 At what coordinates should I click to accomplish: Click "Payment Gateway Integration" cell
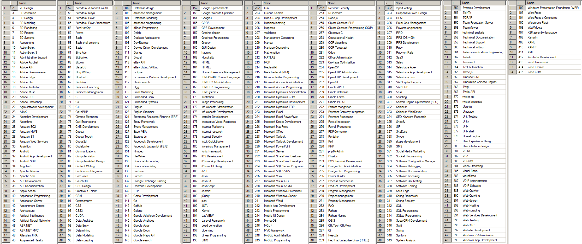(x=351, y=112)
